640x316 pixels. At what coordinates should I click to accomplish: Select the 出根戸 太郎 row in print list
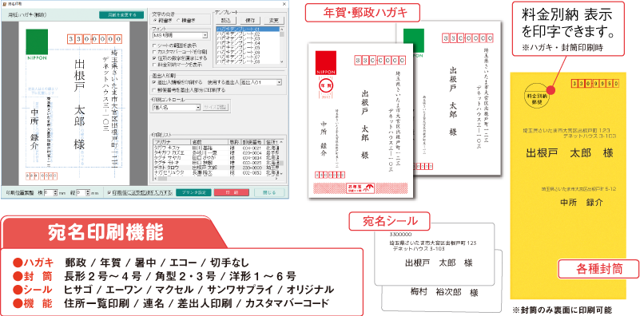pyautogui.click(x=215, y=168)
